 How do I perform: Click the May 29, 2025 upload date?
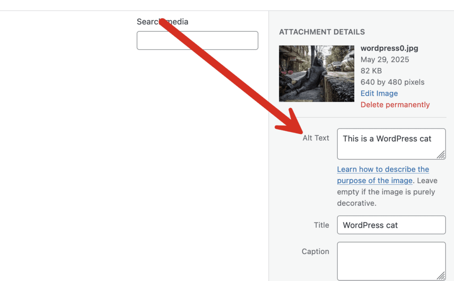click(385, 59)
